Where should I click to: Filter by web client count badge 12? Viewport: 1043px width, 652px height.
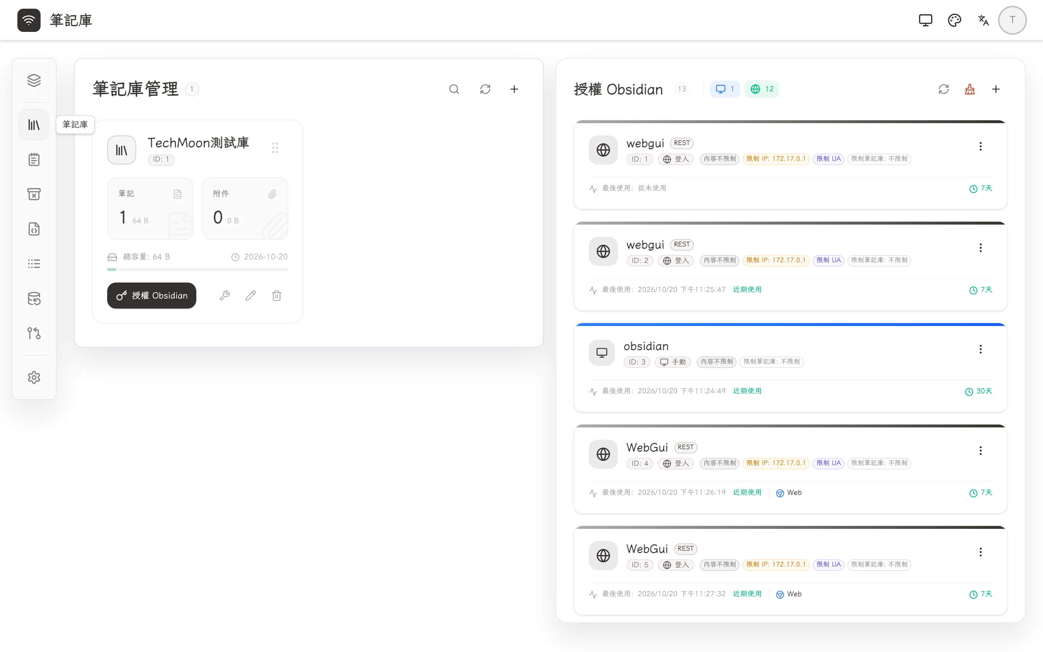click(x=762, y=89)
